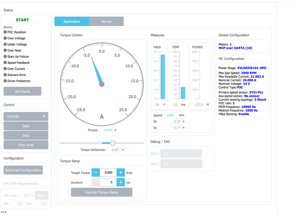This screenshot has height=216, width=296.
Task: Open the TORQUE control mode dropdown
Action: click(26, 116)
